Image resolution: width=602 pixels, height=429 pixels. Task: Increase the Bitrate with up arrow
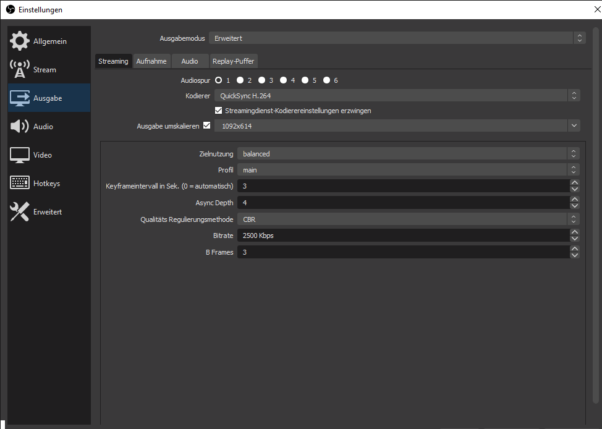pos(575,232)
